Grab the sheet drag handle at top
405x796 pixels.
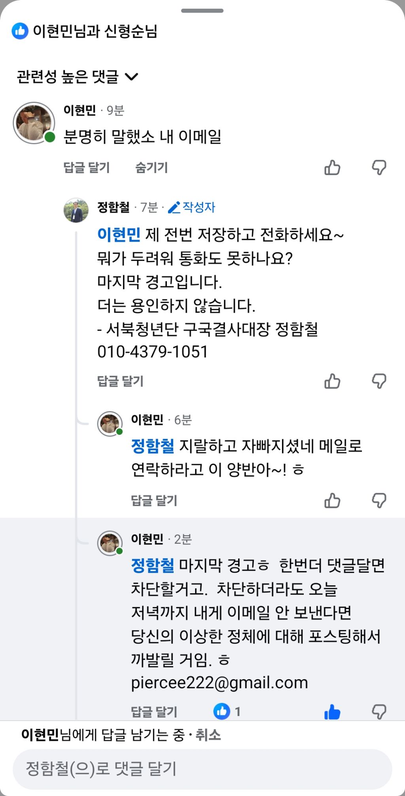(202, 11)
